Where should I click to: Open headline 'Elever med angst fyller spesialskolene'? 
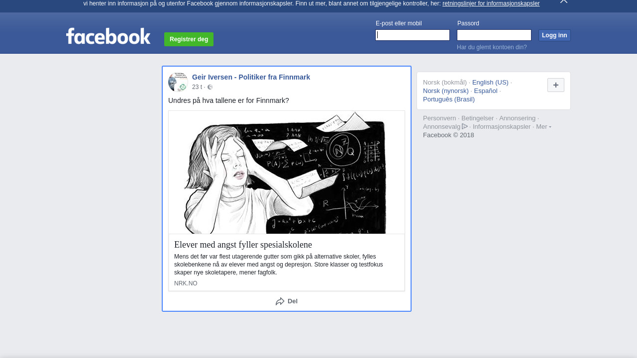[x=243, y=245]
